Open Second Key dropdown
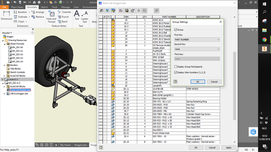This screenshot has width=271, height=152. point(197,49)
